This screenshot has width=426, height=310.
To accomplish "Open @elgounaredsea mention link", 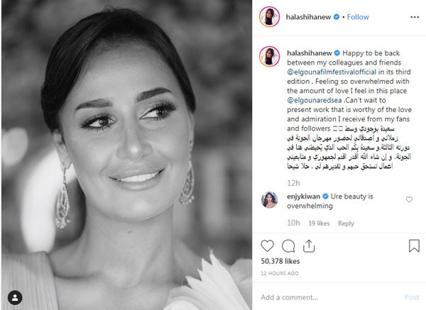I will tap(315, 100).
